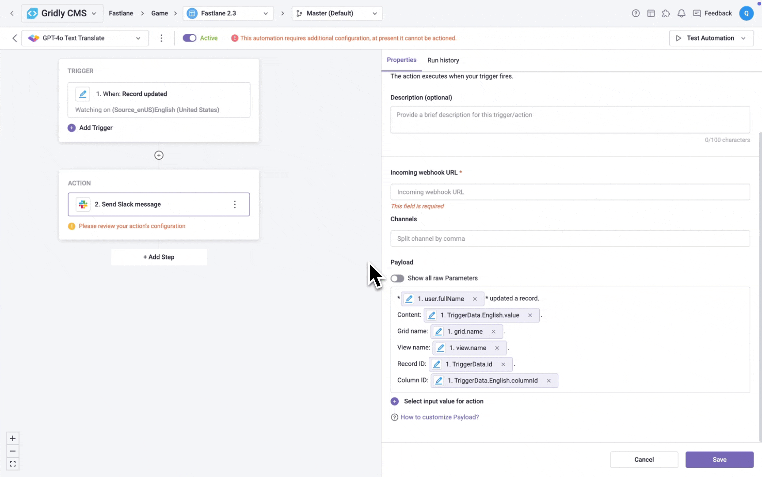Screen dimensions: 762x477
Task: Click the Save button
Action: tap(719, 460)
